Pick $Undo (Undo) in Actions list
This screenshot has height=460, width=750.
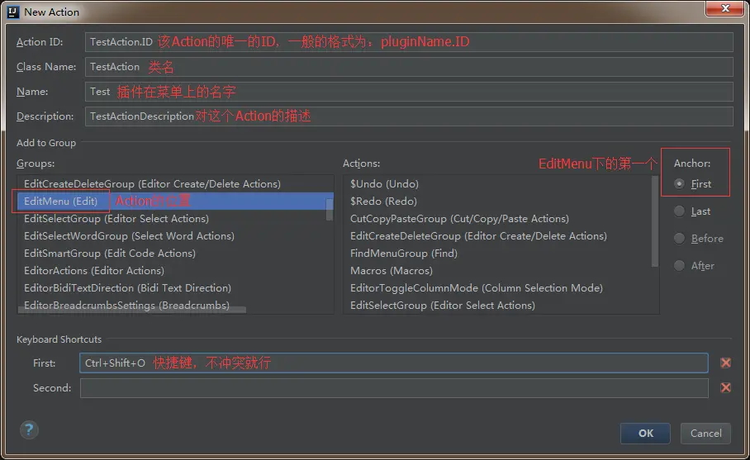tap(497, 183)
